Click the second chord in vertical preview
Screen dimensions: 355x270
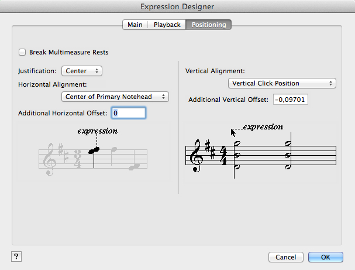click(x=288, y=155)
